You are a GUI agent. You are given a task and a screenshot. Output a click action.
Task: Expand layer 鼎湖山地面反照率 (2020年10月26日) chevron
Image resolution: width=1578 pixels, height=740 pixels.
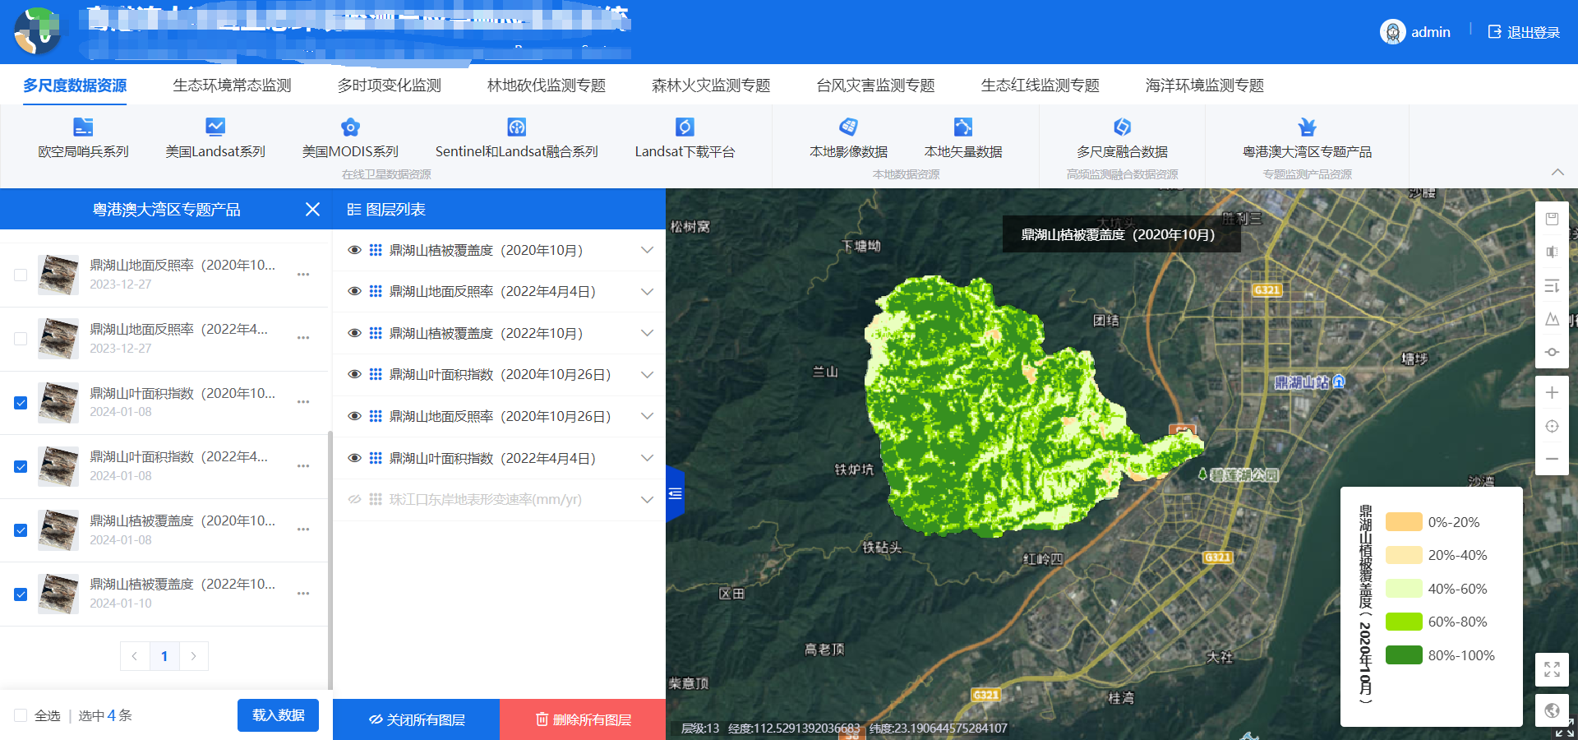tap(647, 416)
